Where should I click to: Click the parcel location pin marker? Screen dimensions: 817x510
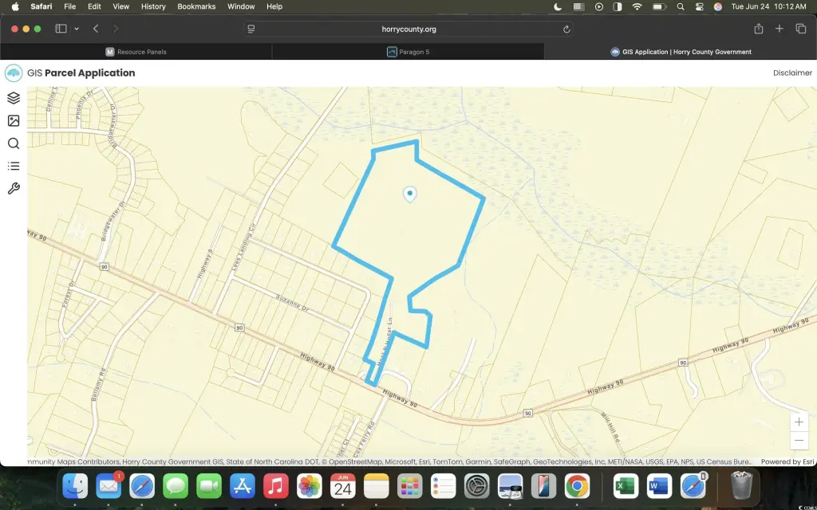coord(409,194)
